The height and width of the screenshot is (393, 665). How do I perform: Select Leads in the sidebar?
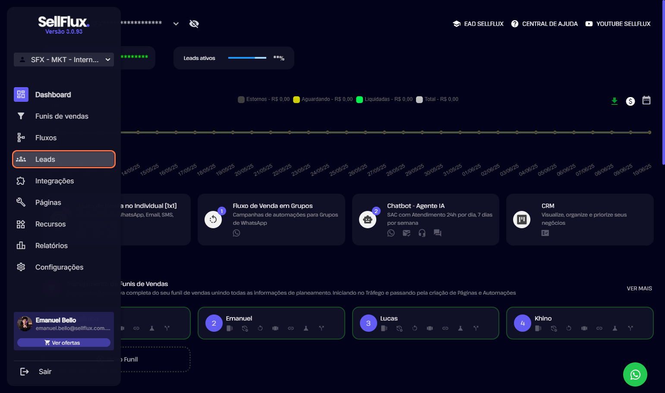coord(64,159)
